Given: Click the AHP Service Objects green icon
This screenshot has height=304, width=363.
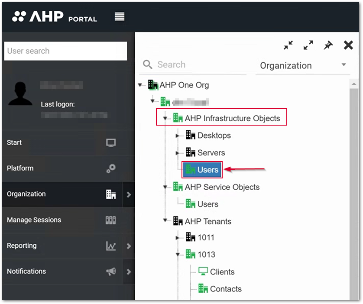Looking at the screenshot, I should pyautogui.click(x=178, y=187).
